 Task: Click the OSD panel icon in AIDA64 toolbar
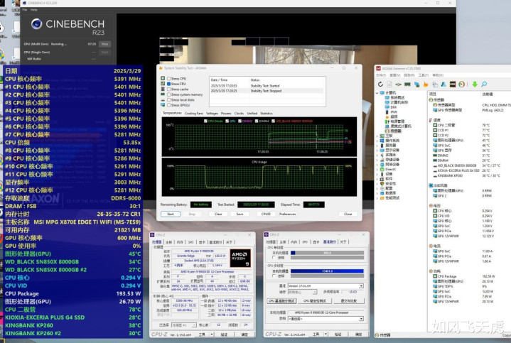(453, 84)
